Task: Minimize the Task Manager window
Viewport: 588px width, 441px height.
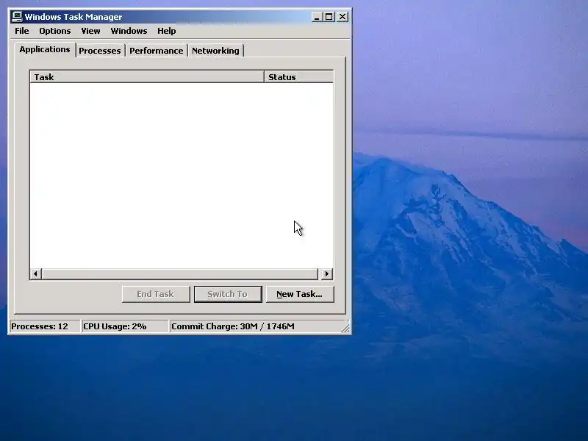Action: point(317,17)
